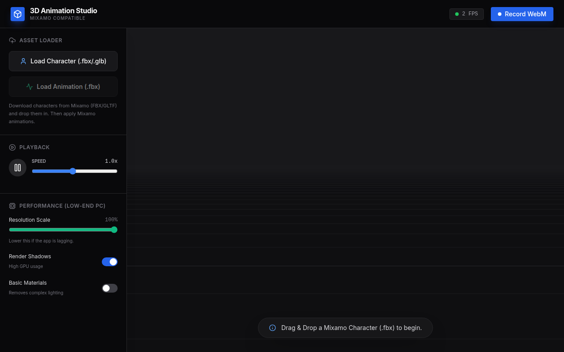Image resolution: width=564 pixels, height=352 pixels.
Task: Click the 2 FPS counter badge
Action: (467, 14)
